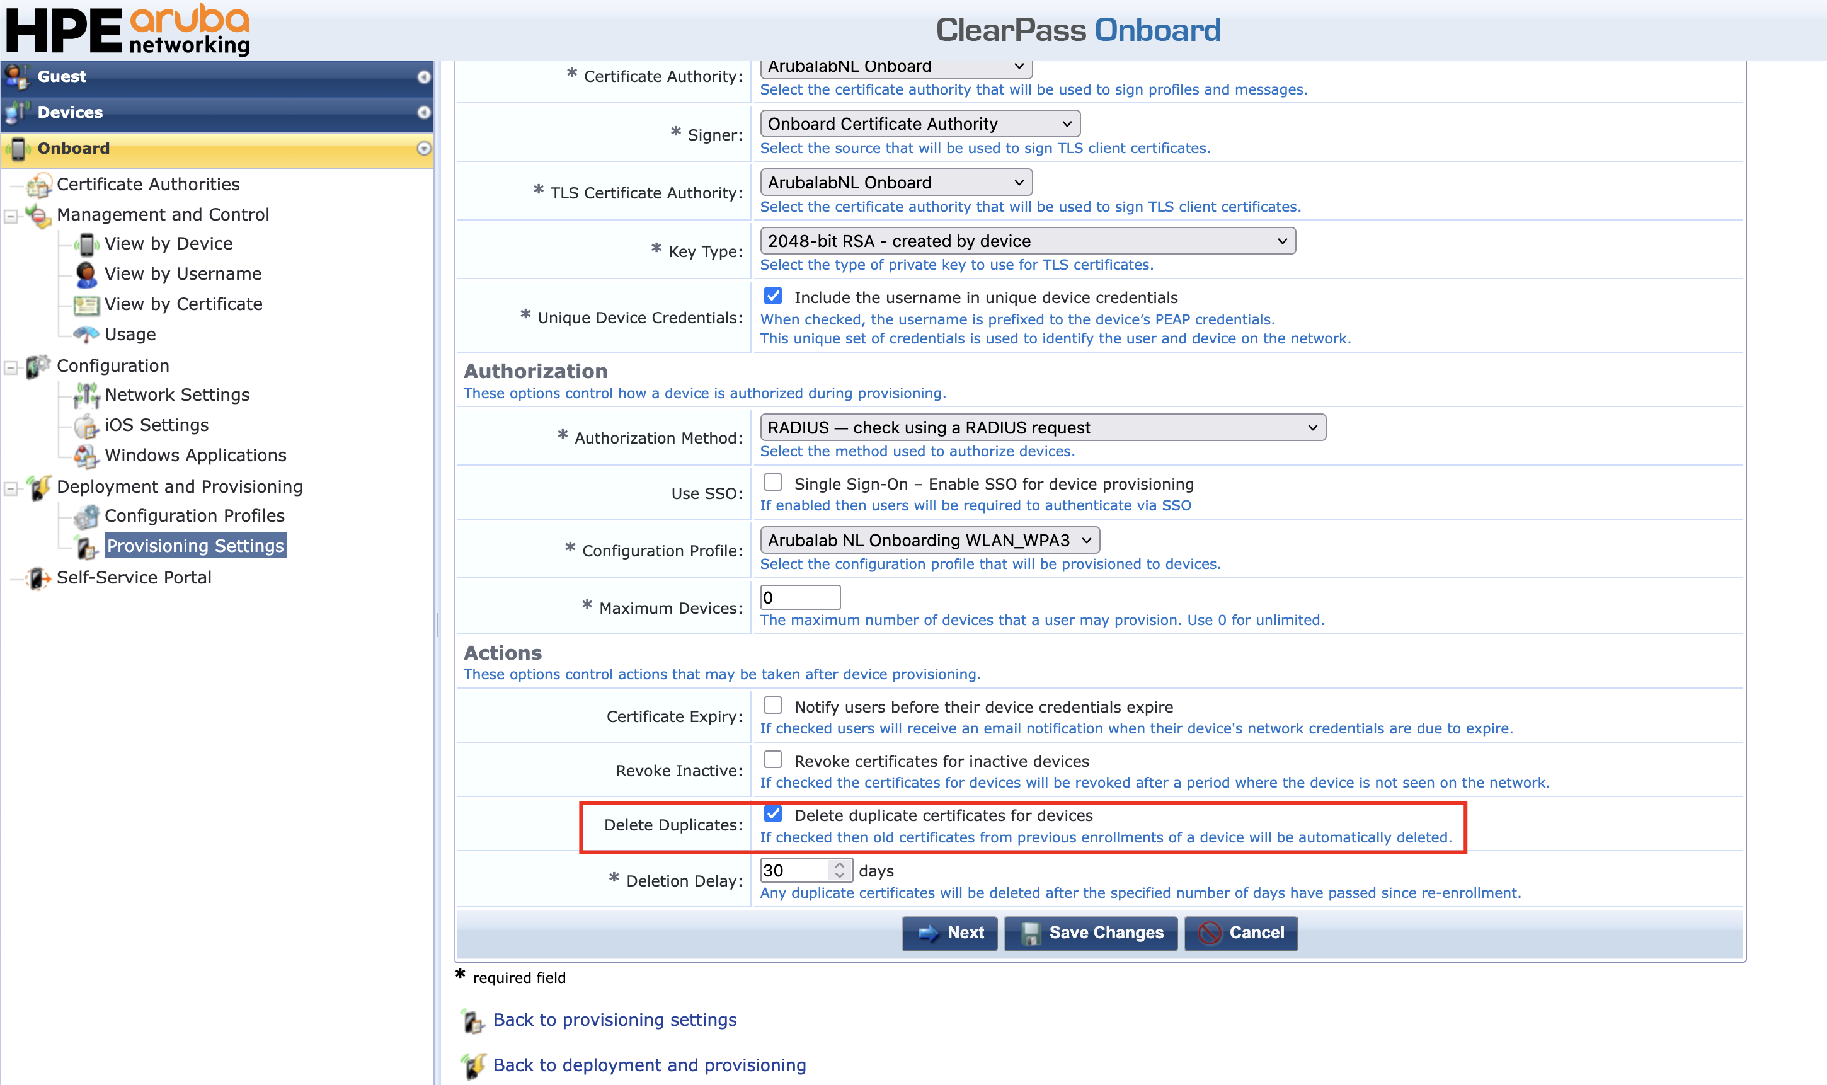Open Windows Applications from the sidebar
Image resolution: width=1827 pixels, height=1085 pixels.
195,455
